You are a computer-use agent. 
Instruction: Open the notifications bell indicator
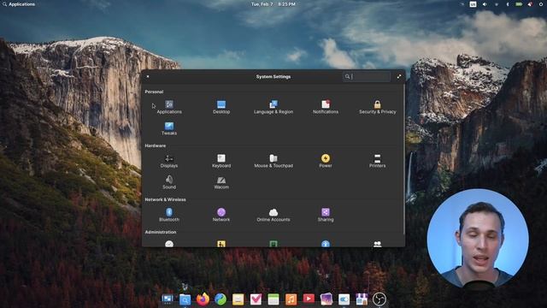[x=530, y=4]
